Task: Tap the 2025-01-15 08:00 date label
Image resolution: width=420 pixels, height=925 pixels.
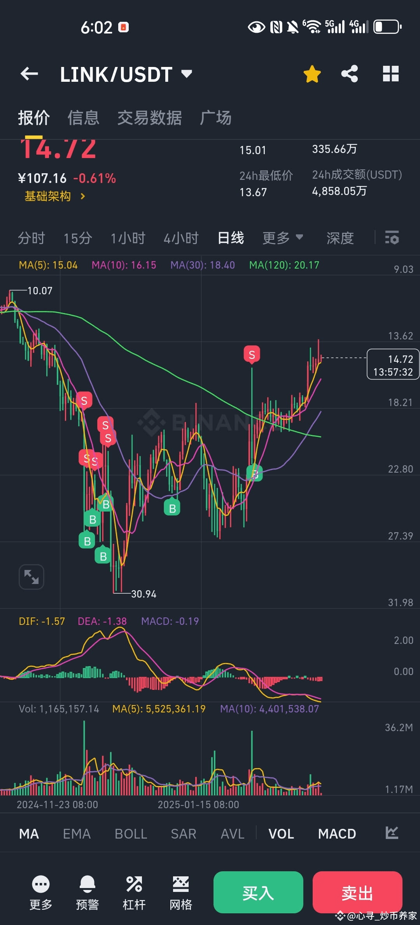Action: coord(198,805)
